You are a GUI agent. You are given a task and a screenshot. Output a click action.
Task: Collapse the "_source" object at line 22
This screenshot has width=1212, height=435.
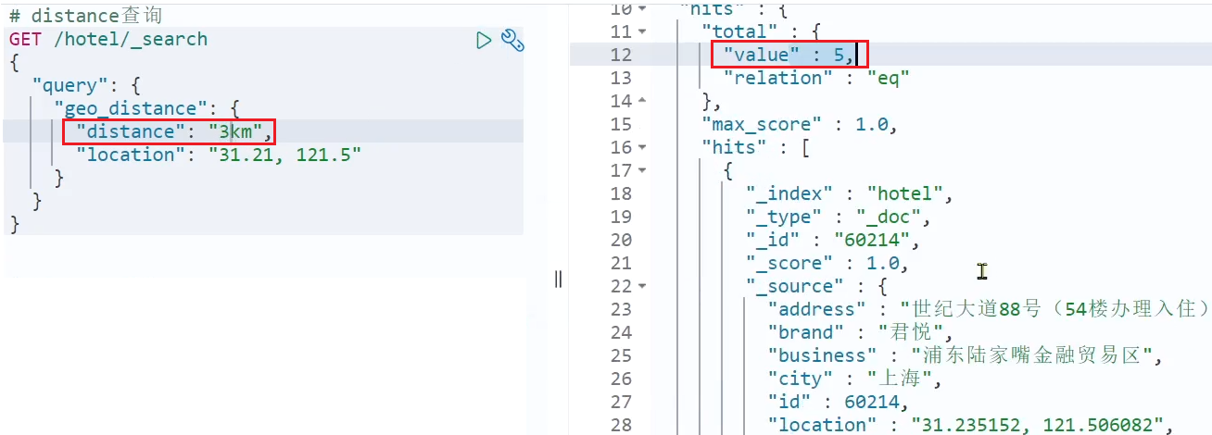click(x=643, y=286)
